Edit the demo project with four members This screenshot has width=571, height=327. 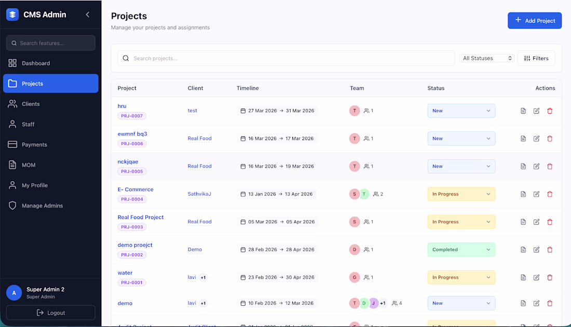(536, 303)
